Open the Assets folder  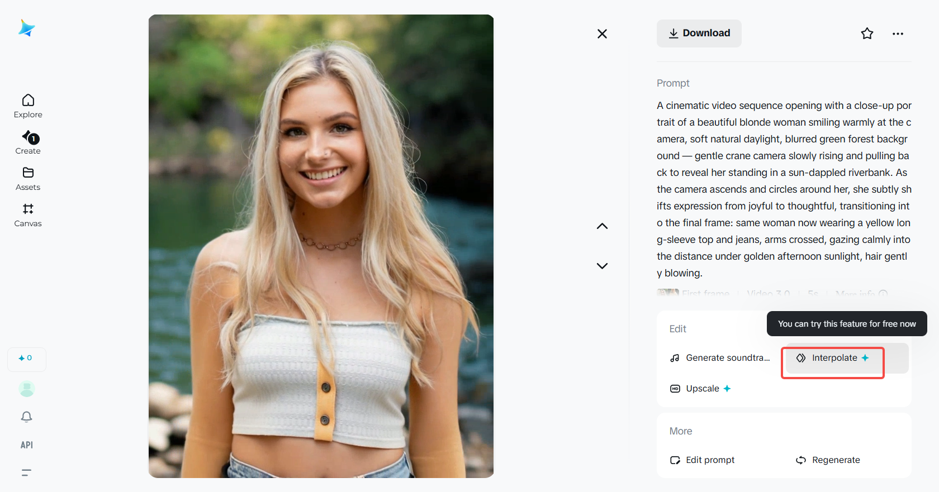[x=28, y=178]
